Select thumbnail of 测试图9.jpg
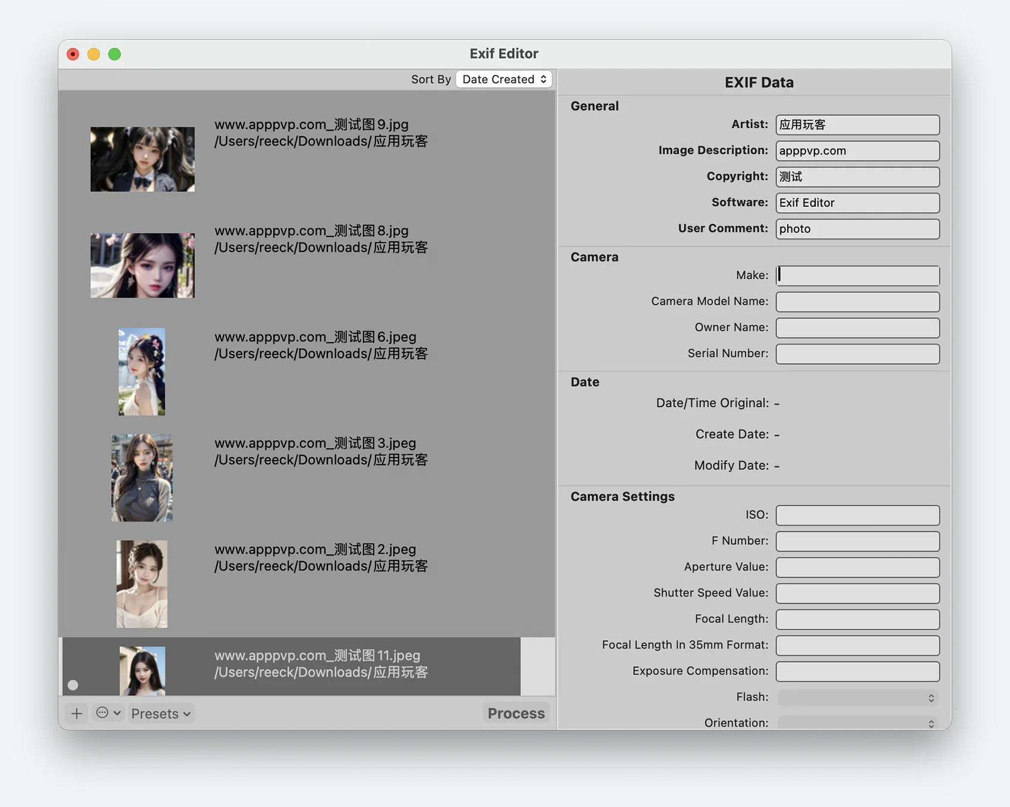This screenshot has height=807, width=1010. pyautogui.click(x=143, y=159)
